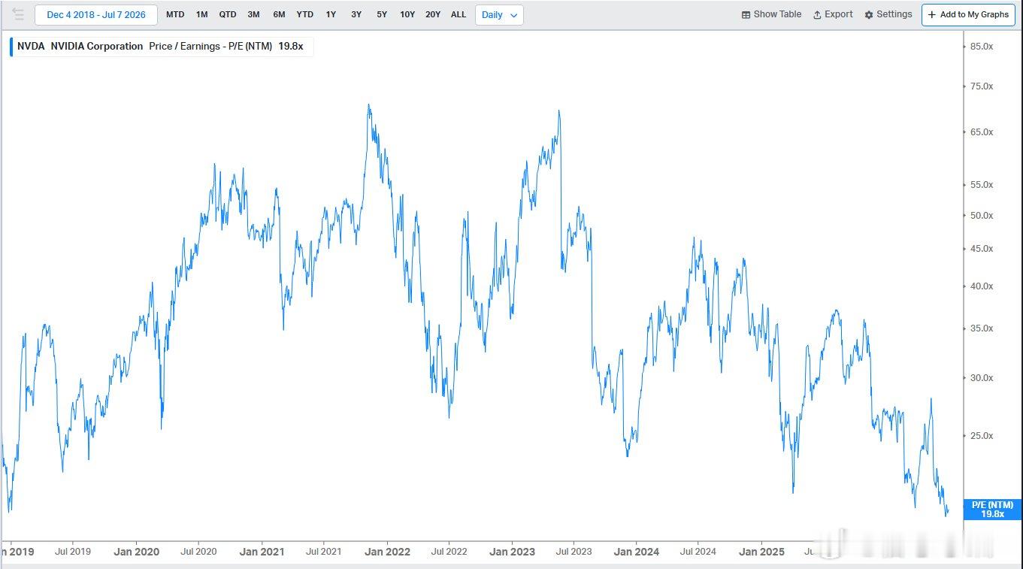Click the Jan 2024 x-axis label

[x=636, y=552]
